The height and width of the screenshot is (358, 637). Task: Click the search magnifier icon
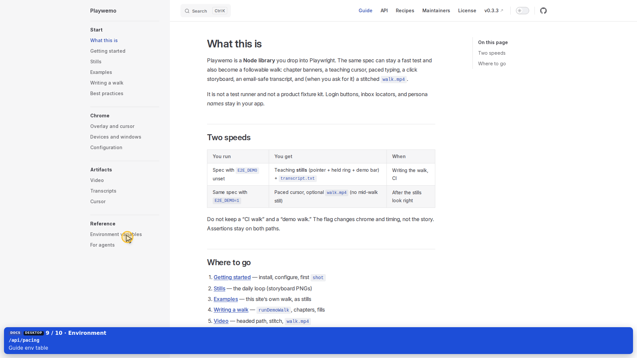[x=187, y=11]
